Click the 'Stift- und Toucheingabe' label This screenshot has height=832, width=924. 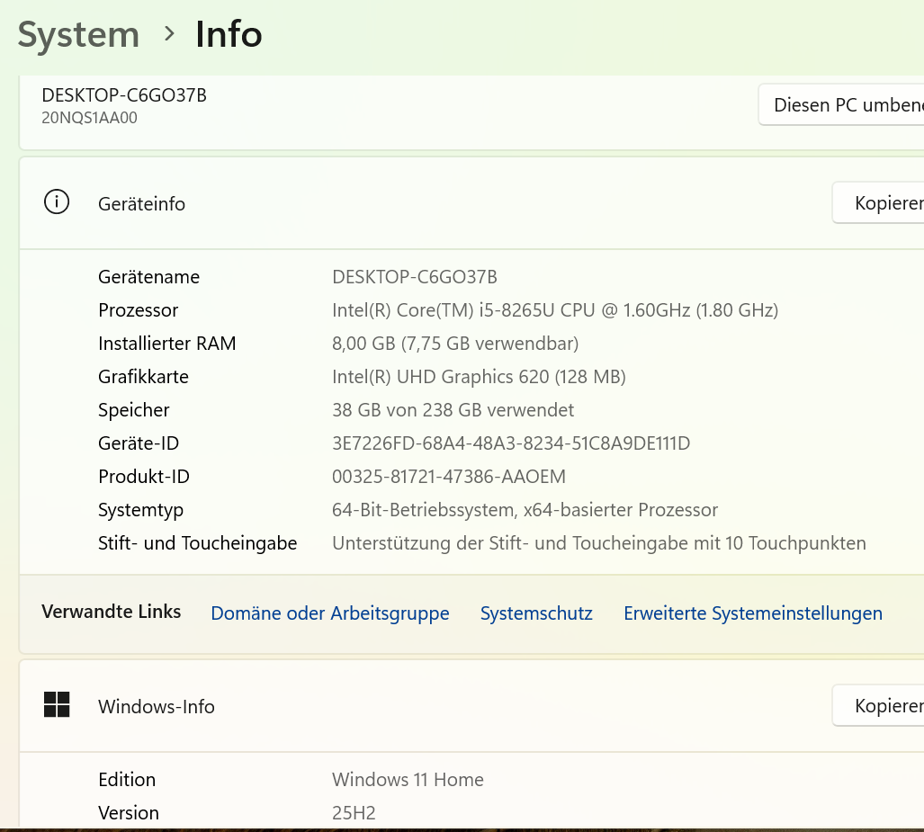tap(197, 543)
